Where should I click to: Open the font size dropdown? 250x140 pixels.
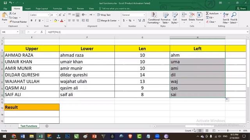pyautogui.click(x=56, y=15)
